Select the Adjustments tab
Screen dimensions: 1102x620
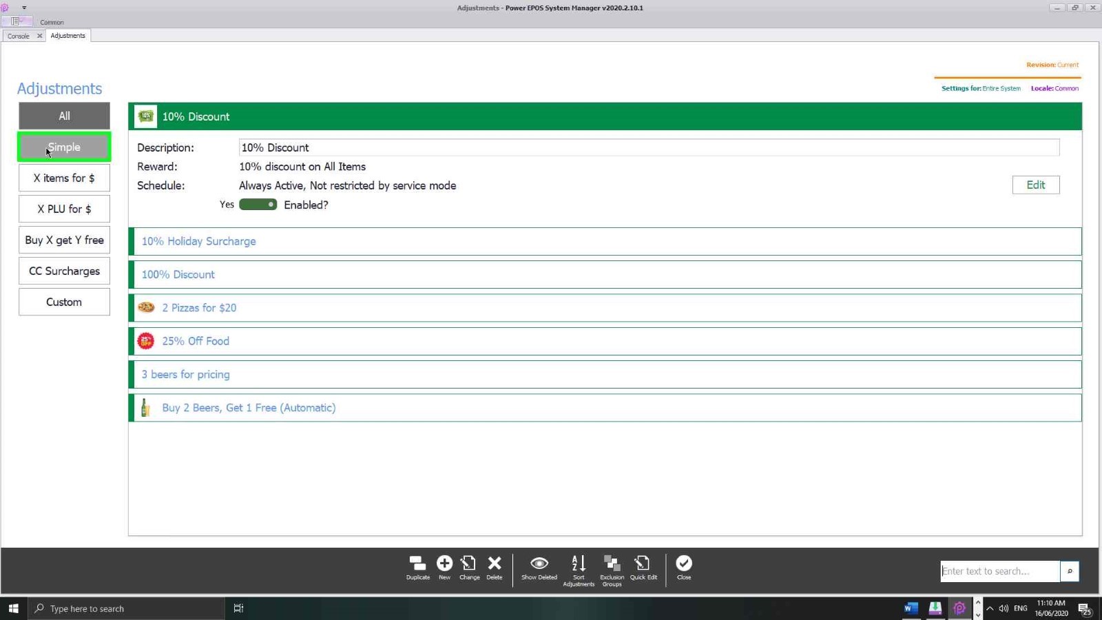click(68, 36)
